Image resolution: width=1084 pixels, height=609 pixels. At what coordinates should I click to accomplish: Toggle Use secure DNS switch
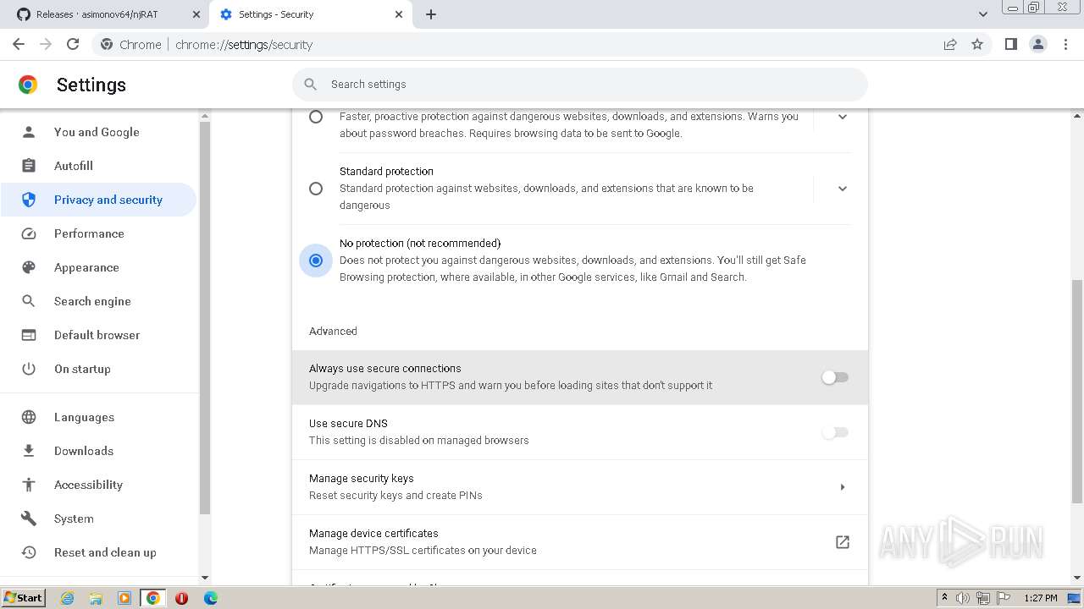835,432
